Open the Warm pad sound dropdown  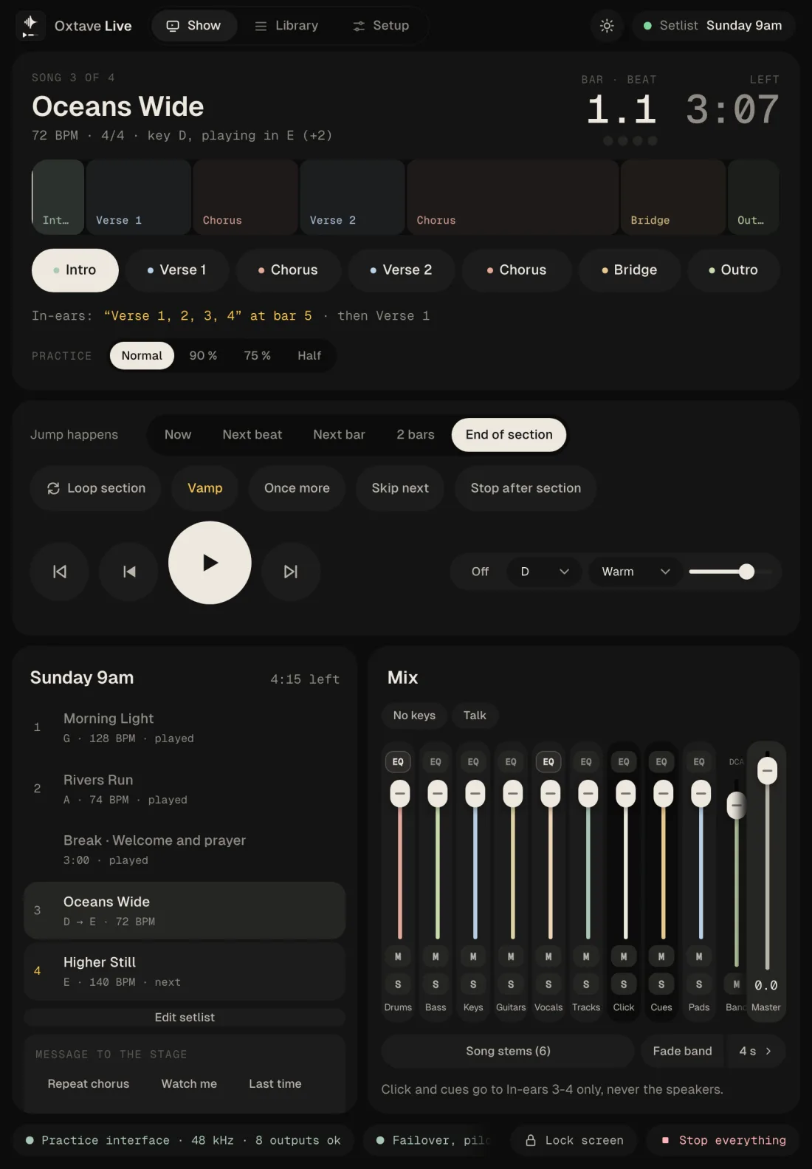click(x=635, y=572)
